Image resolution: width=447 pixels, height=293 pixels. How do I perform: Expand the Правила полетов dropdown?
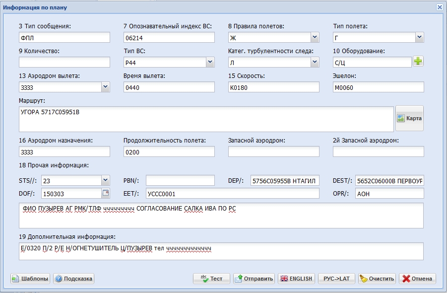315,37
